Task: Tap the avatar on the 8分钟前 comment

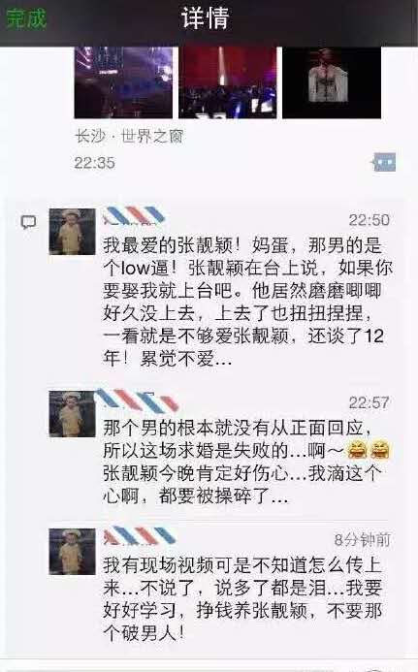Action: click(72, 552)
